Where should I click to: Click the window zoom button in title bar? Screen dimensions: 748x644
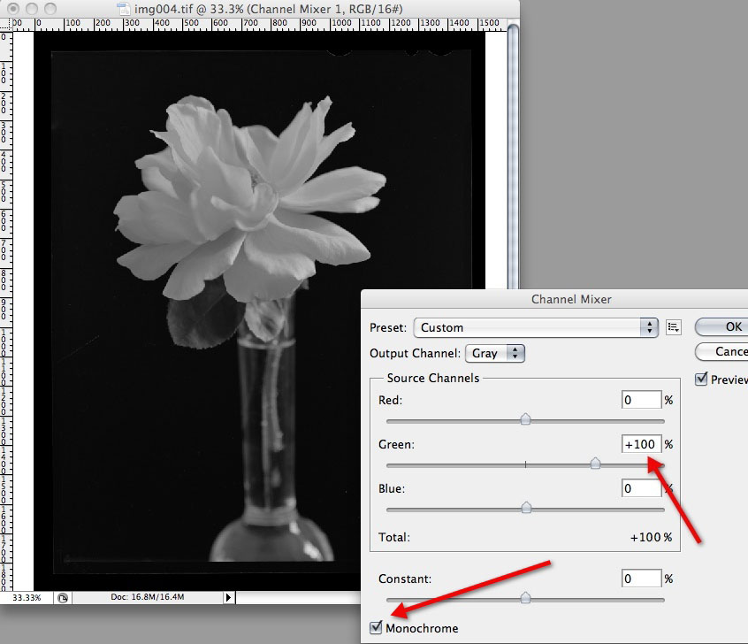(50, 8)
